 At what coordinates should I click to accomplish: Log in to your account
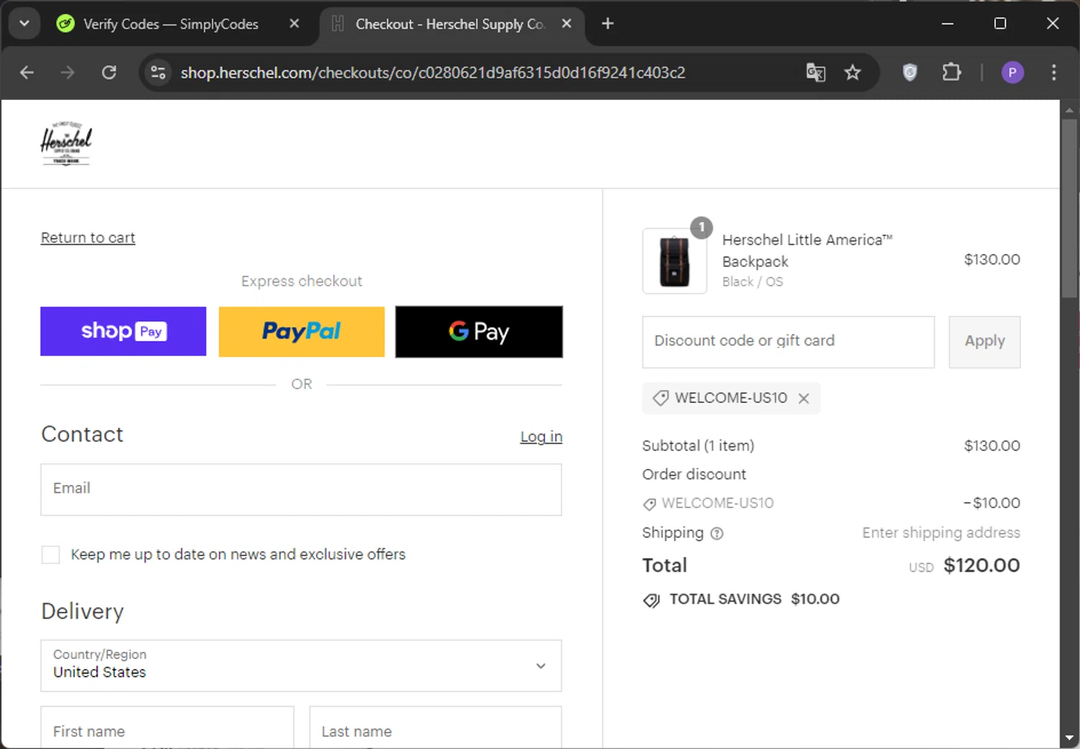pyautogui.click(x=541, y=437)
